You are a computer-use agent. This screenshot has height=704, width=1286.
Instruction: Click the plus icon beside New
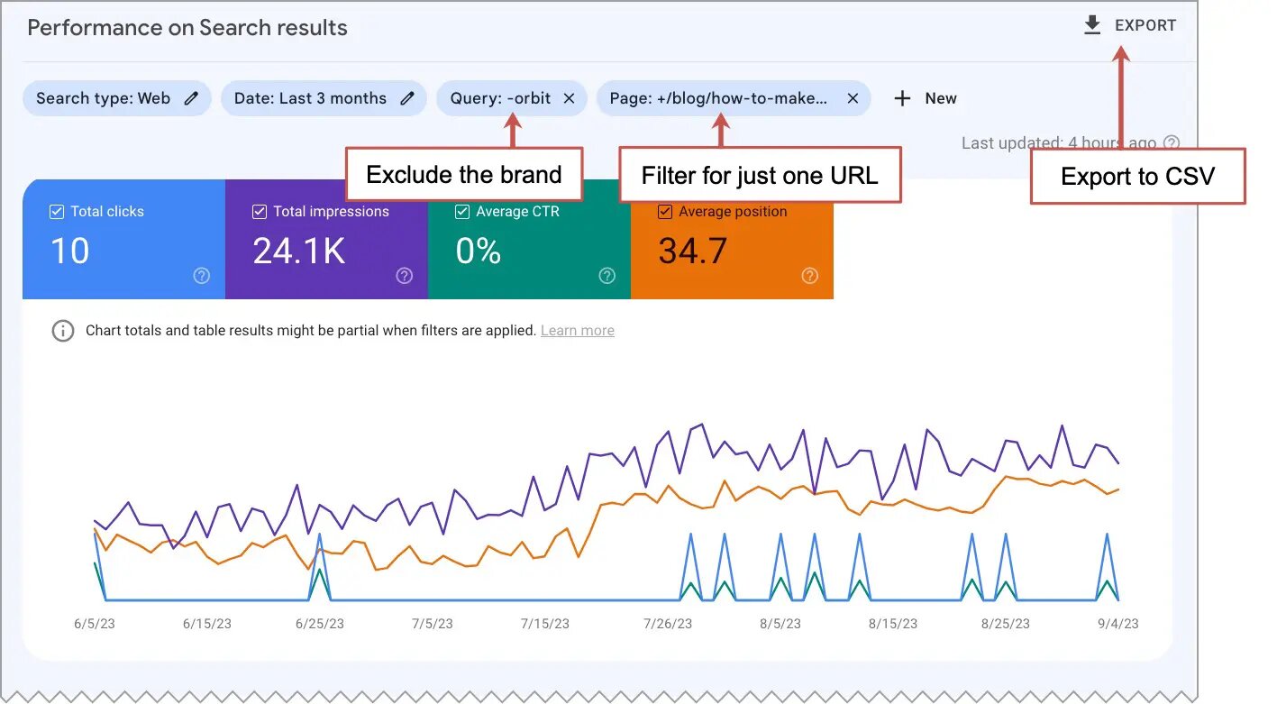point(902,98)
